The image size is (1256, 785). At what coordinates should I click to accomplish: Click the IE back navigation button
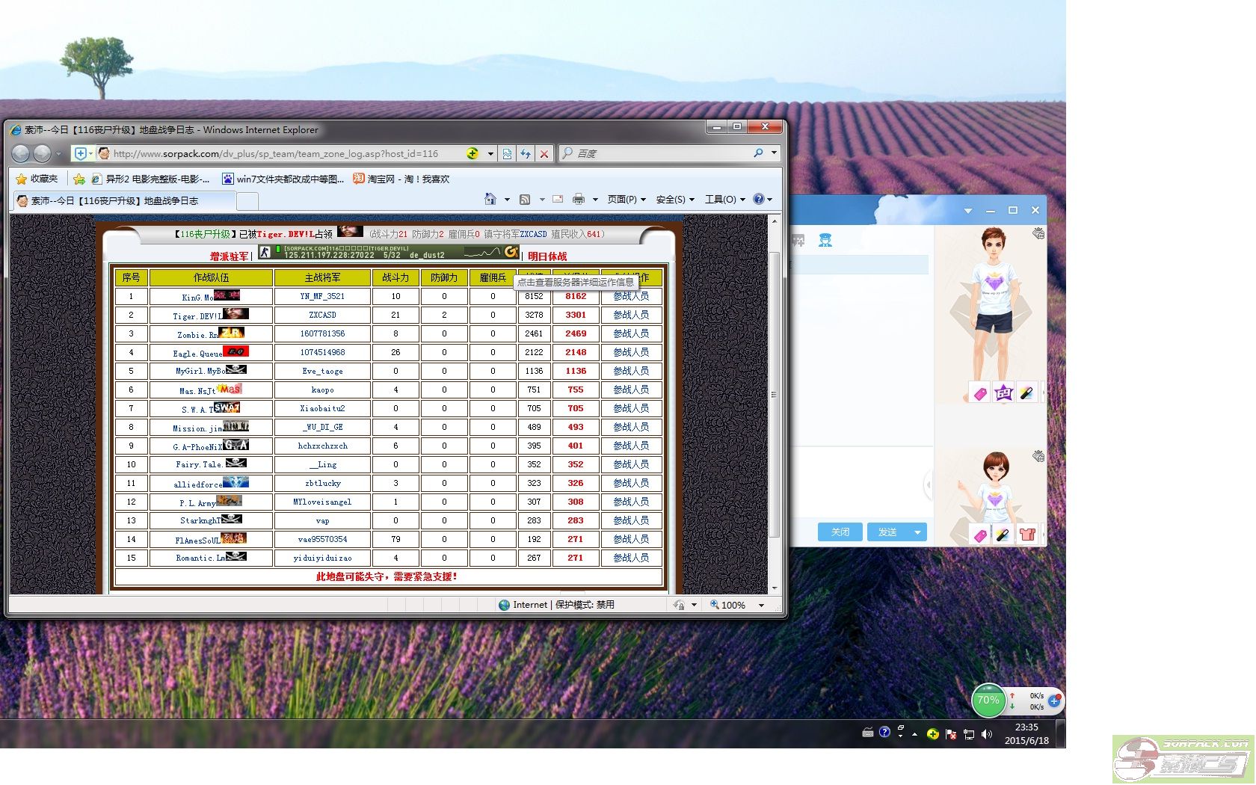click(21, 153)
